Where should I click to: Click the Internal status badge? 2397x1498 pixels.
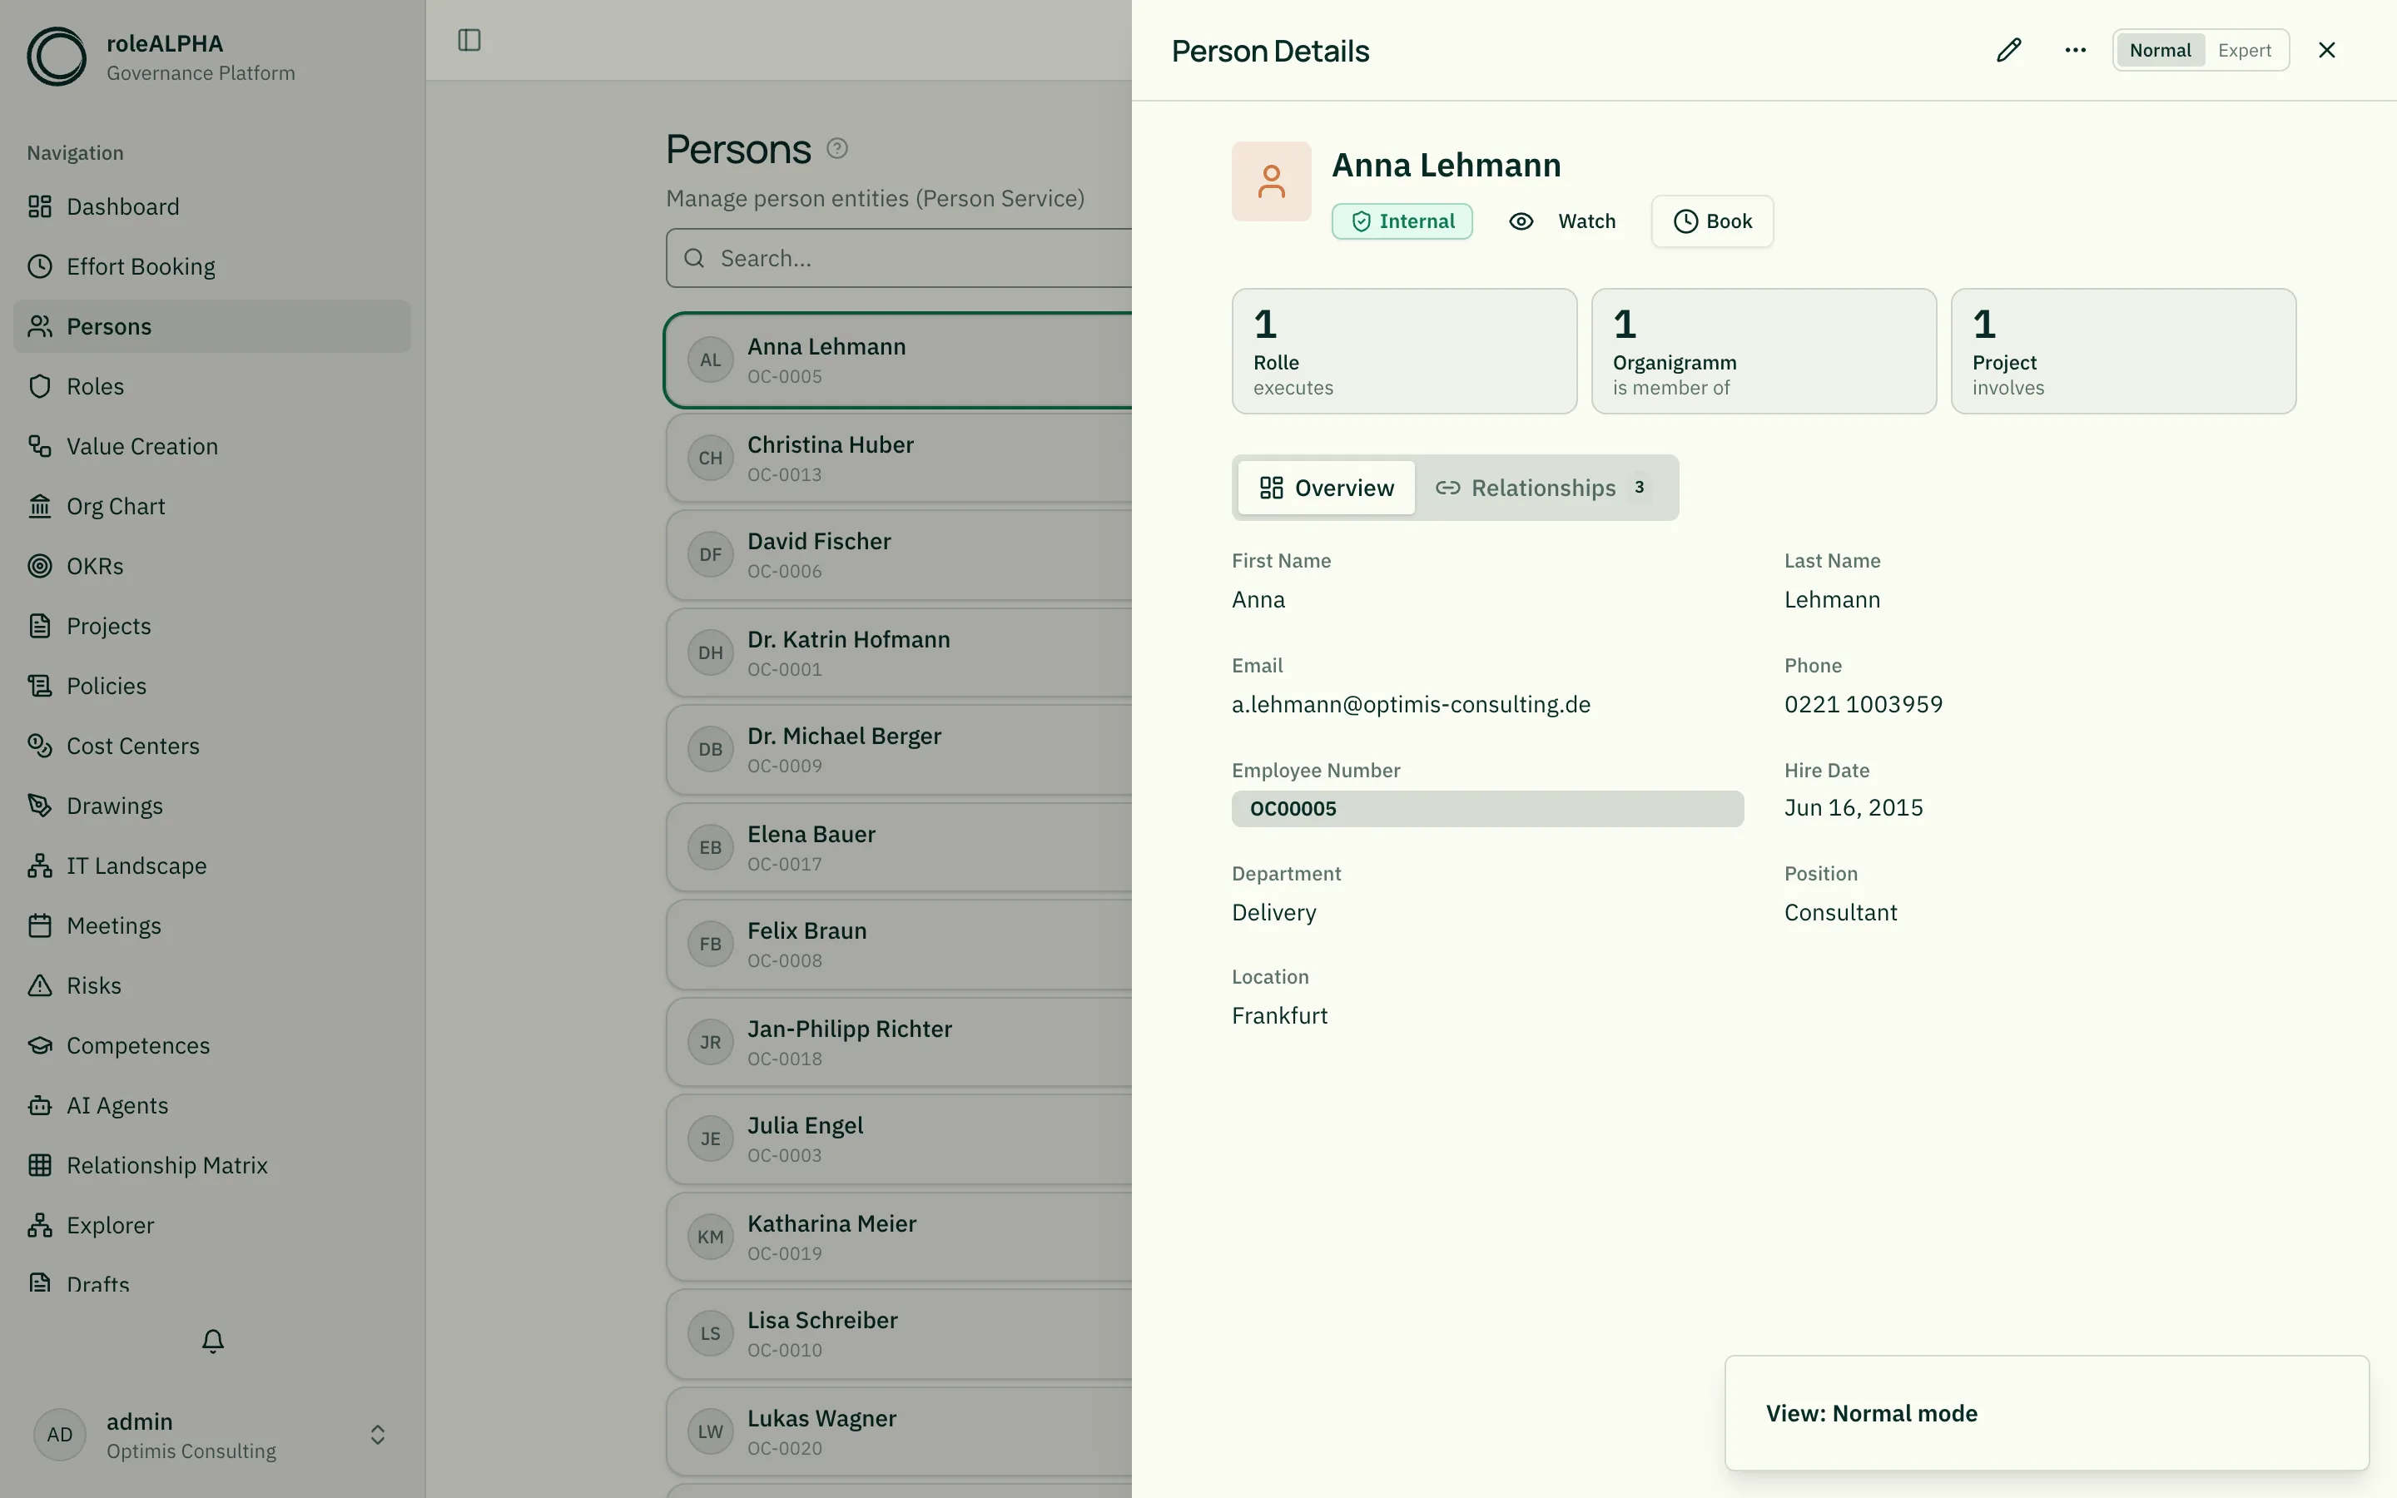coord(1402,221)
